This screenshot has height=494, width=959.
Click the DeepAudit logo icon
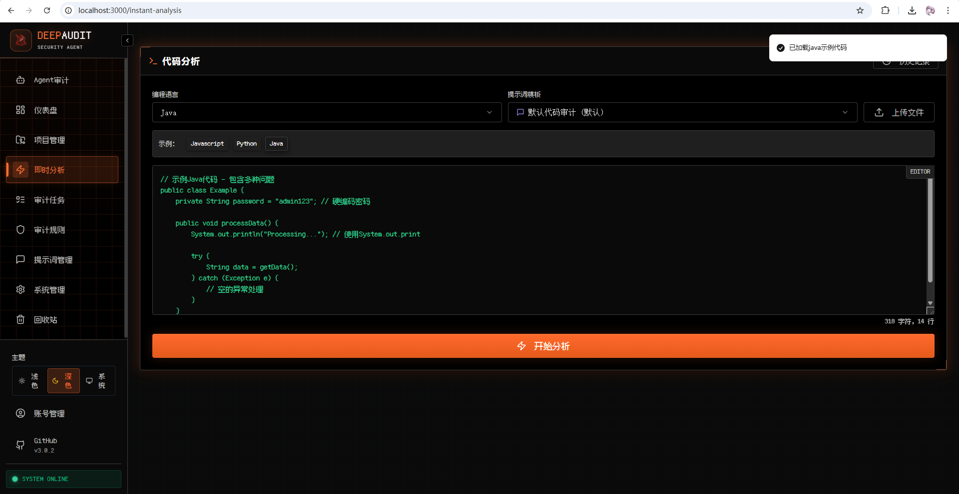point(21,40)
